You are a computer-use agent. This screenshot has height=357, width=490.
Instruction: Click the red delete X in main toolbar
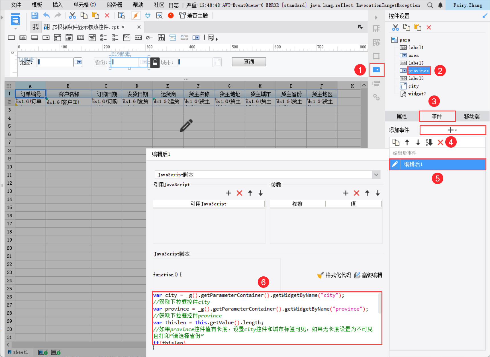pos(107,15)
